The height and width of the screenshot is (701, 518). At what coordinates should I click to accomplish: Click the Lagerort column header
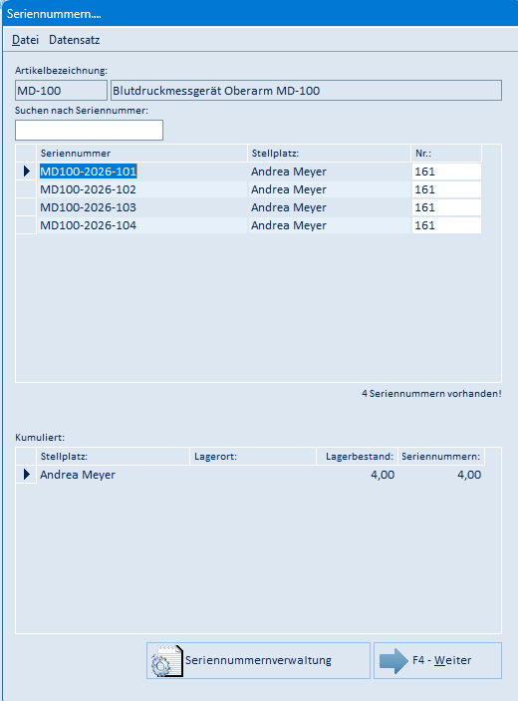[253, 457]
